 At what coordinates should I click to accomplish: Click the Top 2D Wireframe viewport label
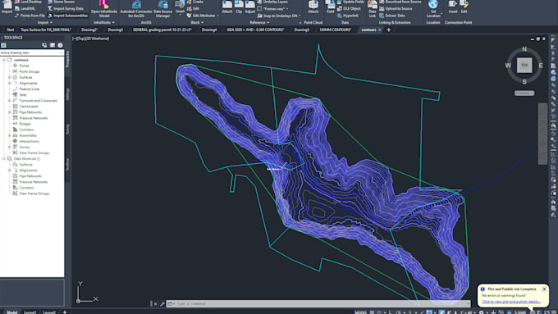point(90,39)
